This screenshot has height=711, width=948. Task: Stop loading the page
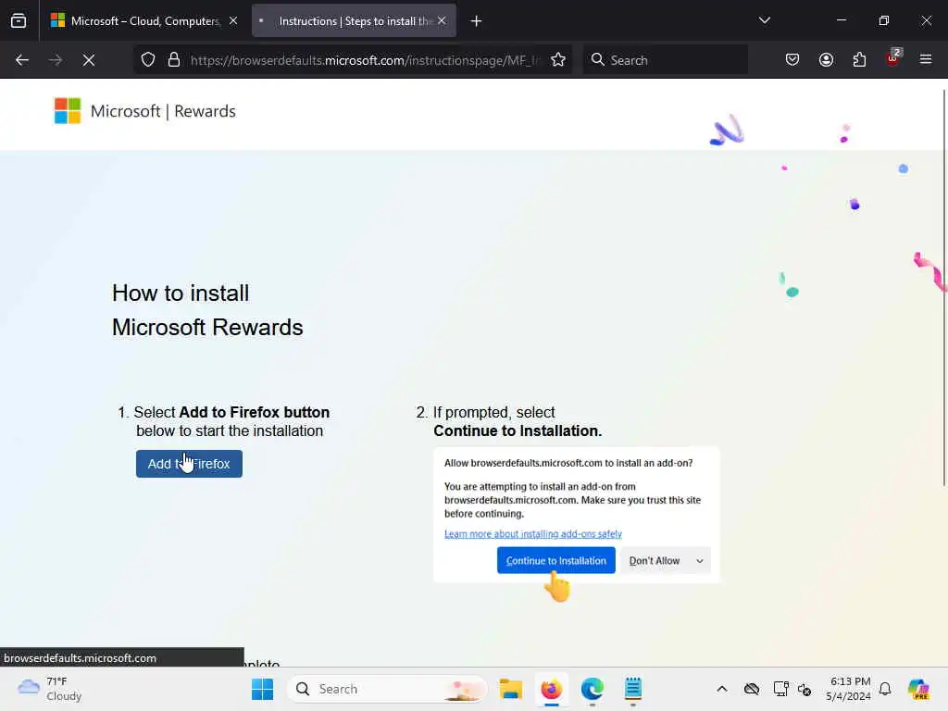tap(89, 60)
